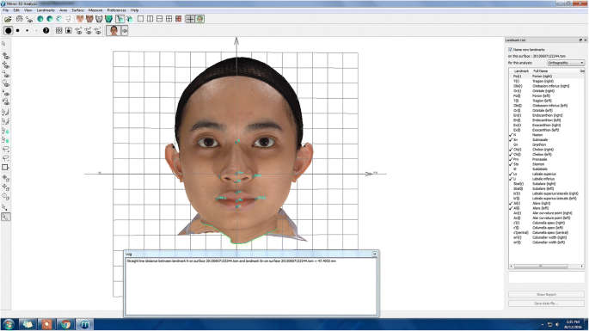Open the Measure menu

pyautogui.click(x=95, y=10)
